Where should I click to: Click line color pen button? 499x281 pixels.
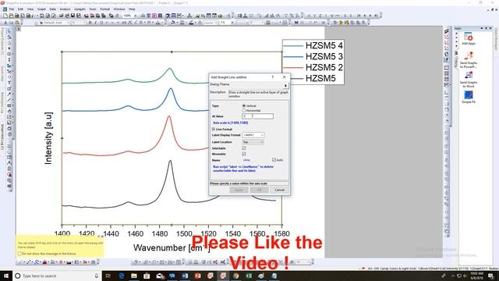pyautogui.click(x=191, y=23)
